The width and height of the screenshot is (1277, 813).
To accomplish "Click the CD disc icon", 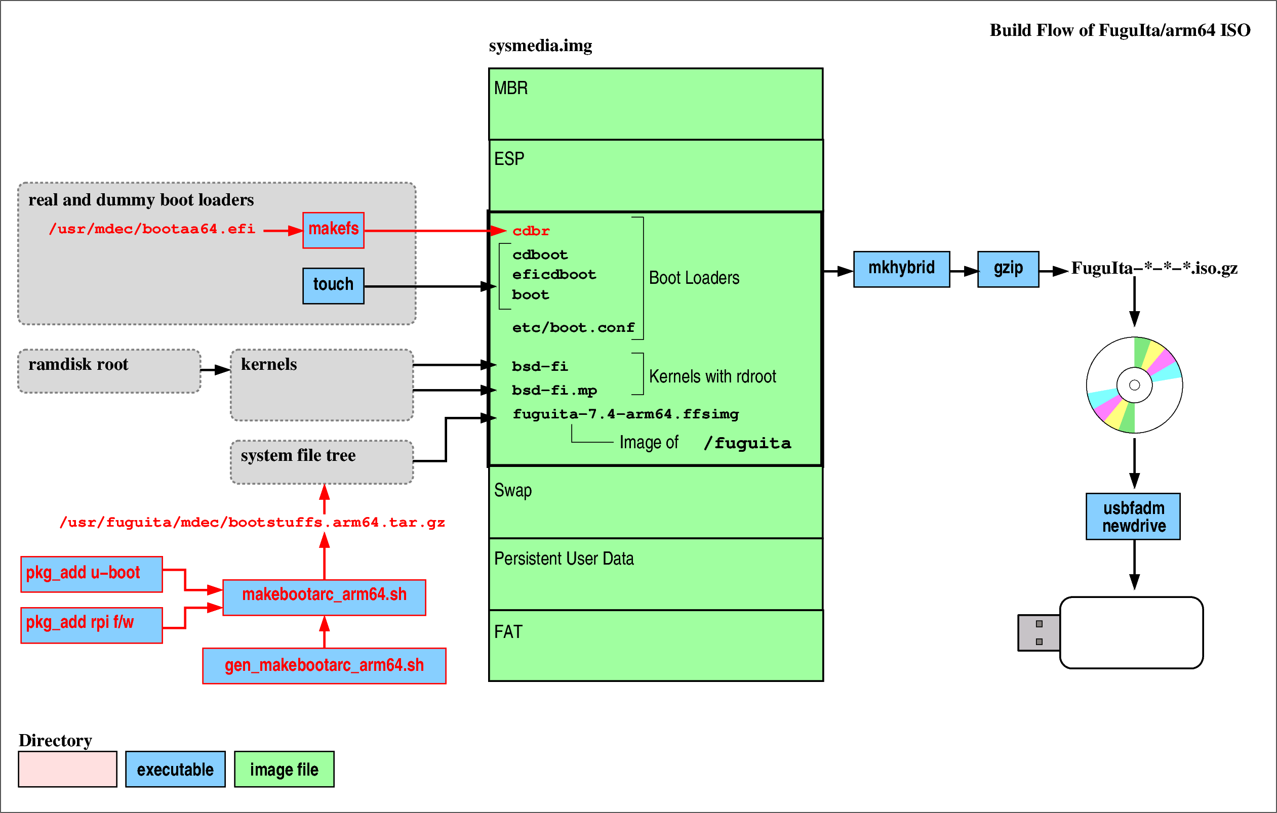I will click(1134, 385).
